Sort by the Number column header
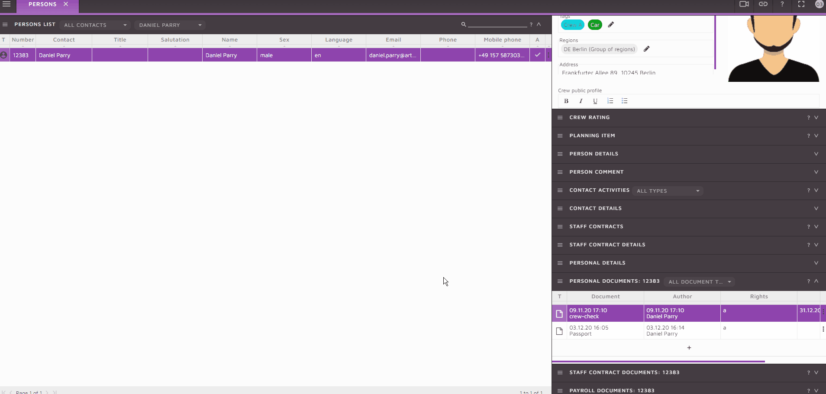Screen dimensions: 826x394 tap(23, 40)
